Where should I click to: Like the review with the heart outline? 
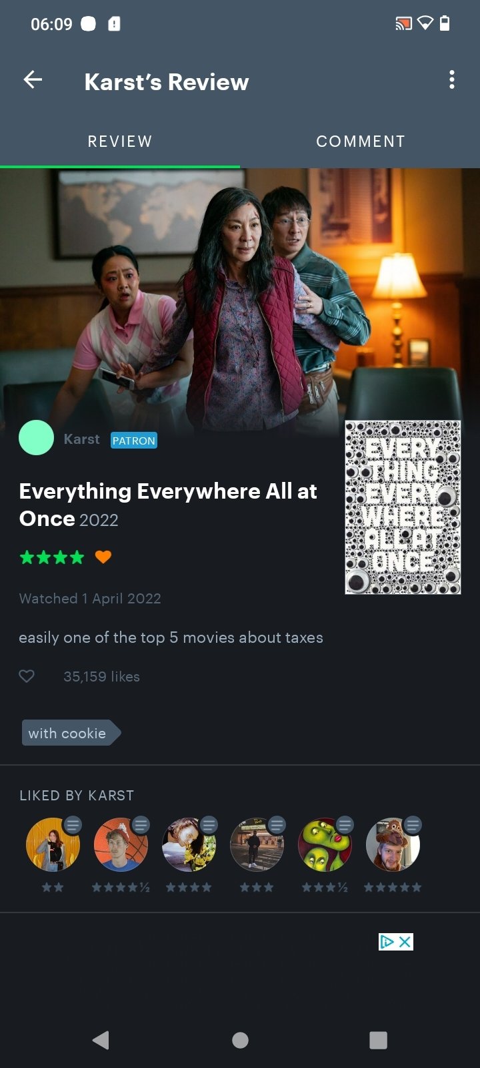click(27, 676)
